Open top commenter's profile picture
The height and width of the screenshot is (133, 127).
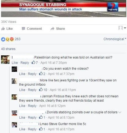pos(5,60)
